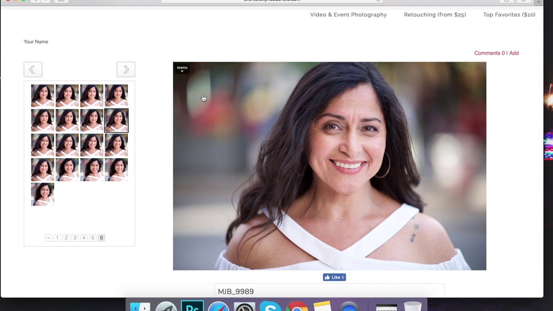Select the current gallery page 6
The width and height of the screenshot is (553, 311).
(102, 238)
